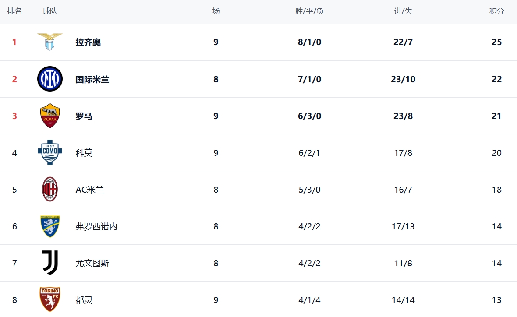Open team page for 国际米兰
Image resolution: width=517 pixels, height=317 pixels.
pos(92,79)
